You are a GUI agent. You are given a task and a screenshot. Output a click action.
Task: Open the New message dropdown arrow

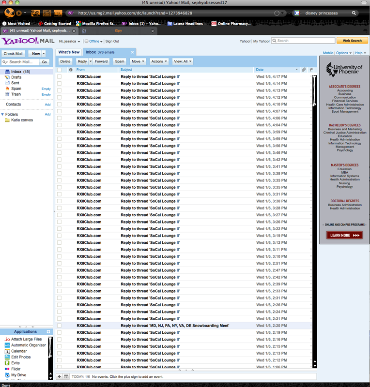point(44,54)
